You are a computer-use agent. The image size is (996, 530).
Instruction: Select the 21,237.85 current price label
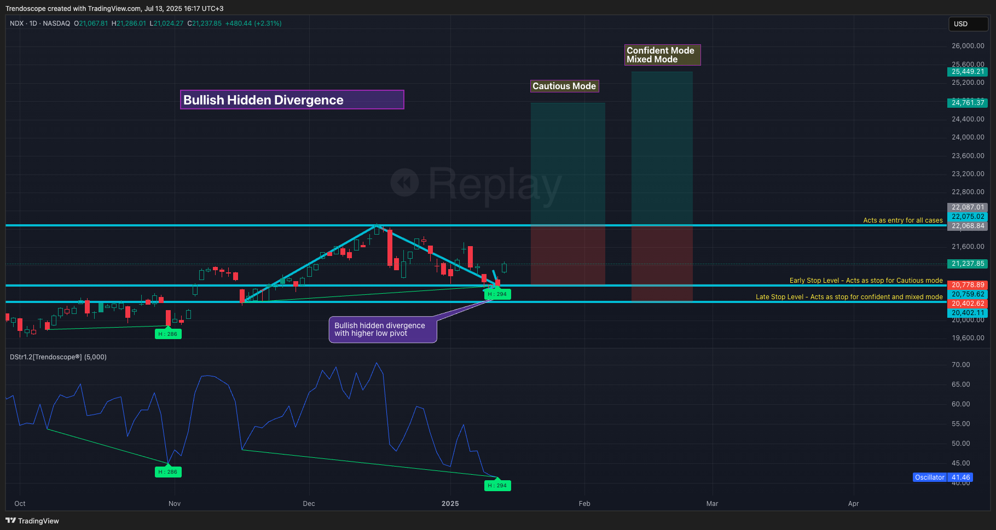pyautogui.click(x=968, y=264)
